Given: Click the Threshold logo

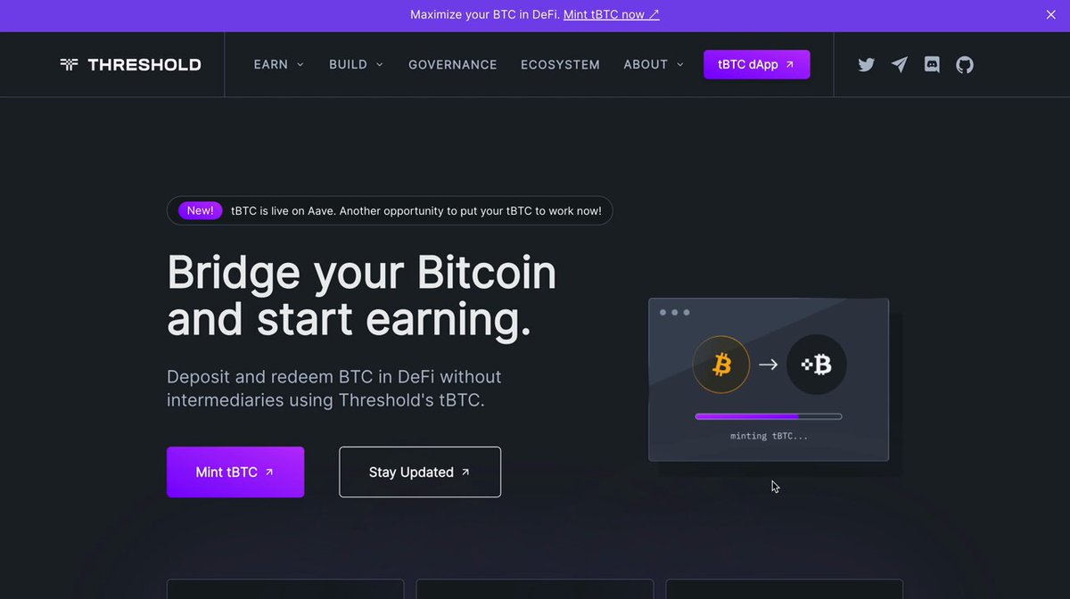Looking at the screenshot, I should pos(130,65).
